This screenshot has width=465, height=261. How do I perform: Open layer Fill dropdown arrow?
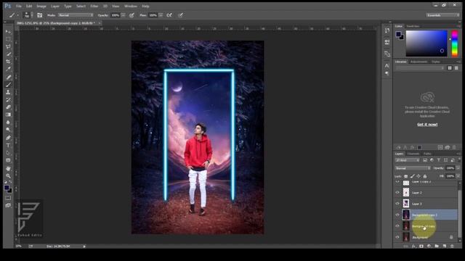pos(458,176)
